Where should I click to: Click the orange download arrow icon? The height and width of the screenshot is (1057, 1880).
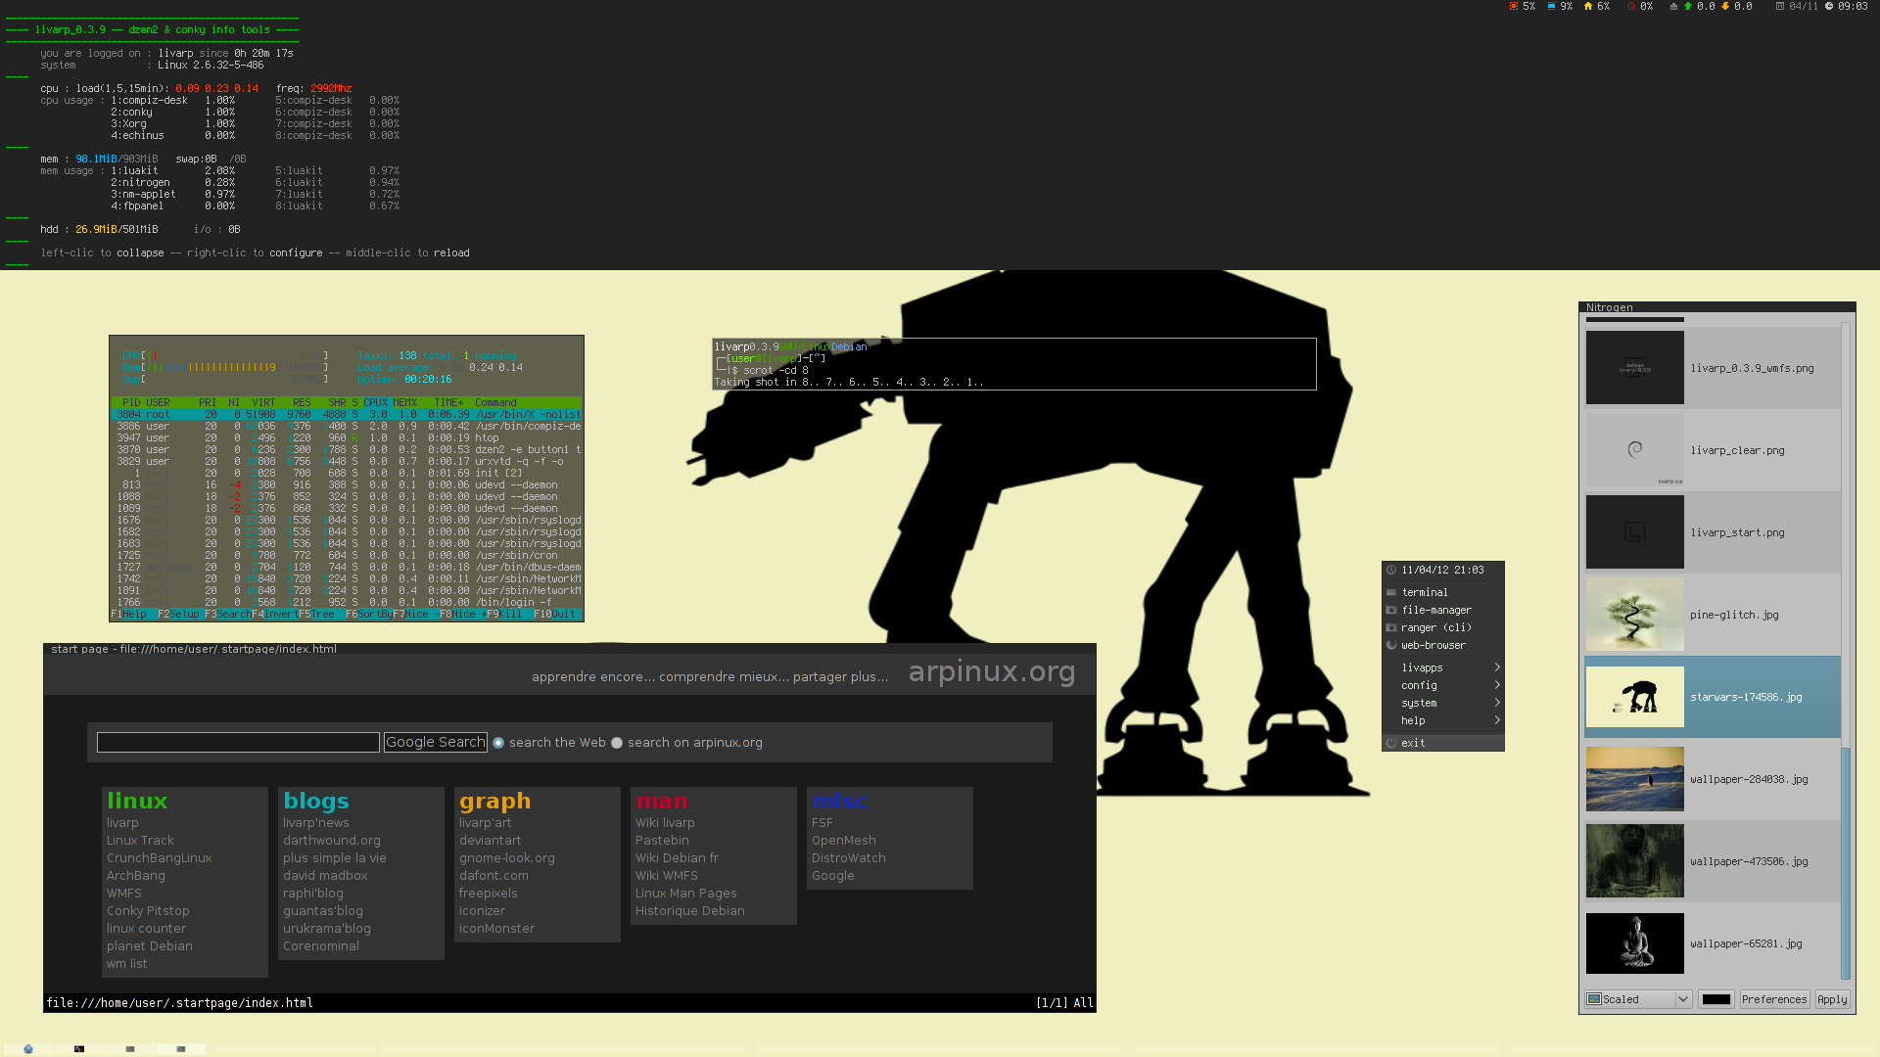(x=1725, y=7)
